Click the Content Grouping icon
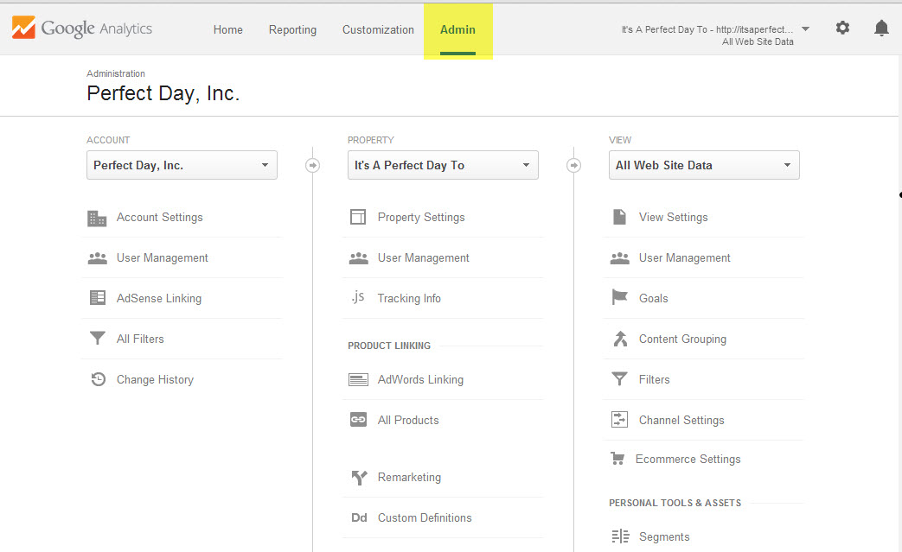The image size is (902, 552). [x=620, y=339]
